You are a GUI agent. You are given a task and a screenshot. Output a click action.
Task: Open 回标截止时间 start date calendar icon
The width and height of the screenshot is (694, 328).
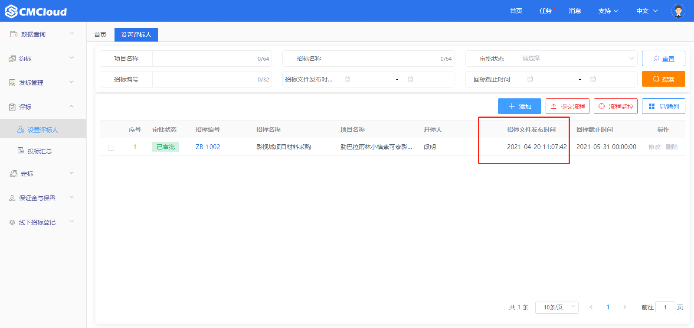point(530,79)
